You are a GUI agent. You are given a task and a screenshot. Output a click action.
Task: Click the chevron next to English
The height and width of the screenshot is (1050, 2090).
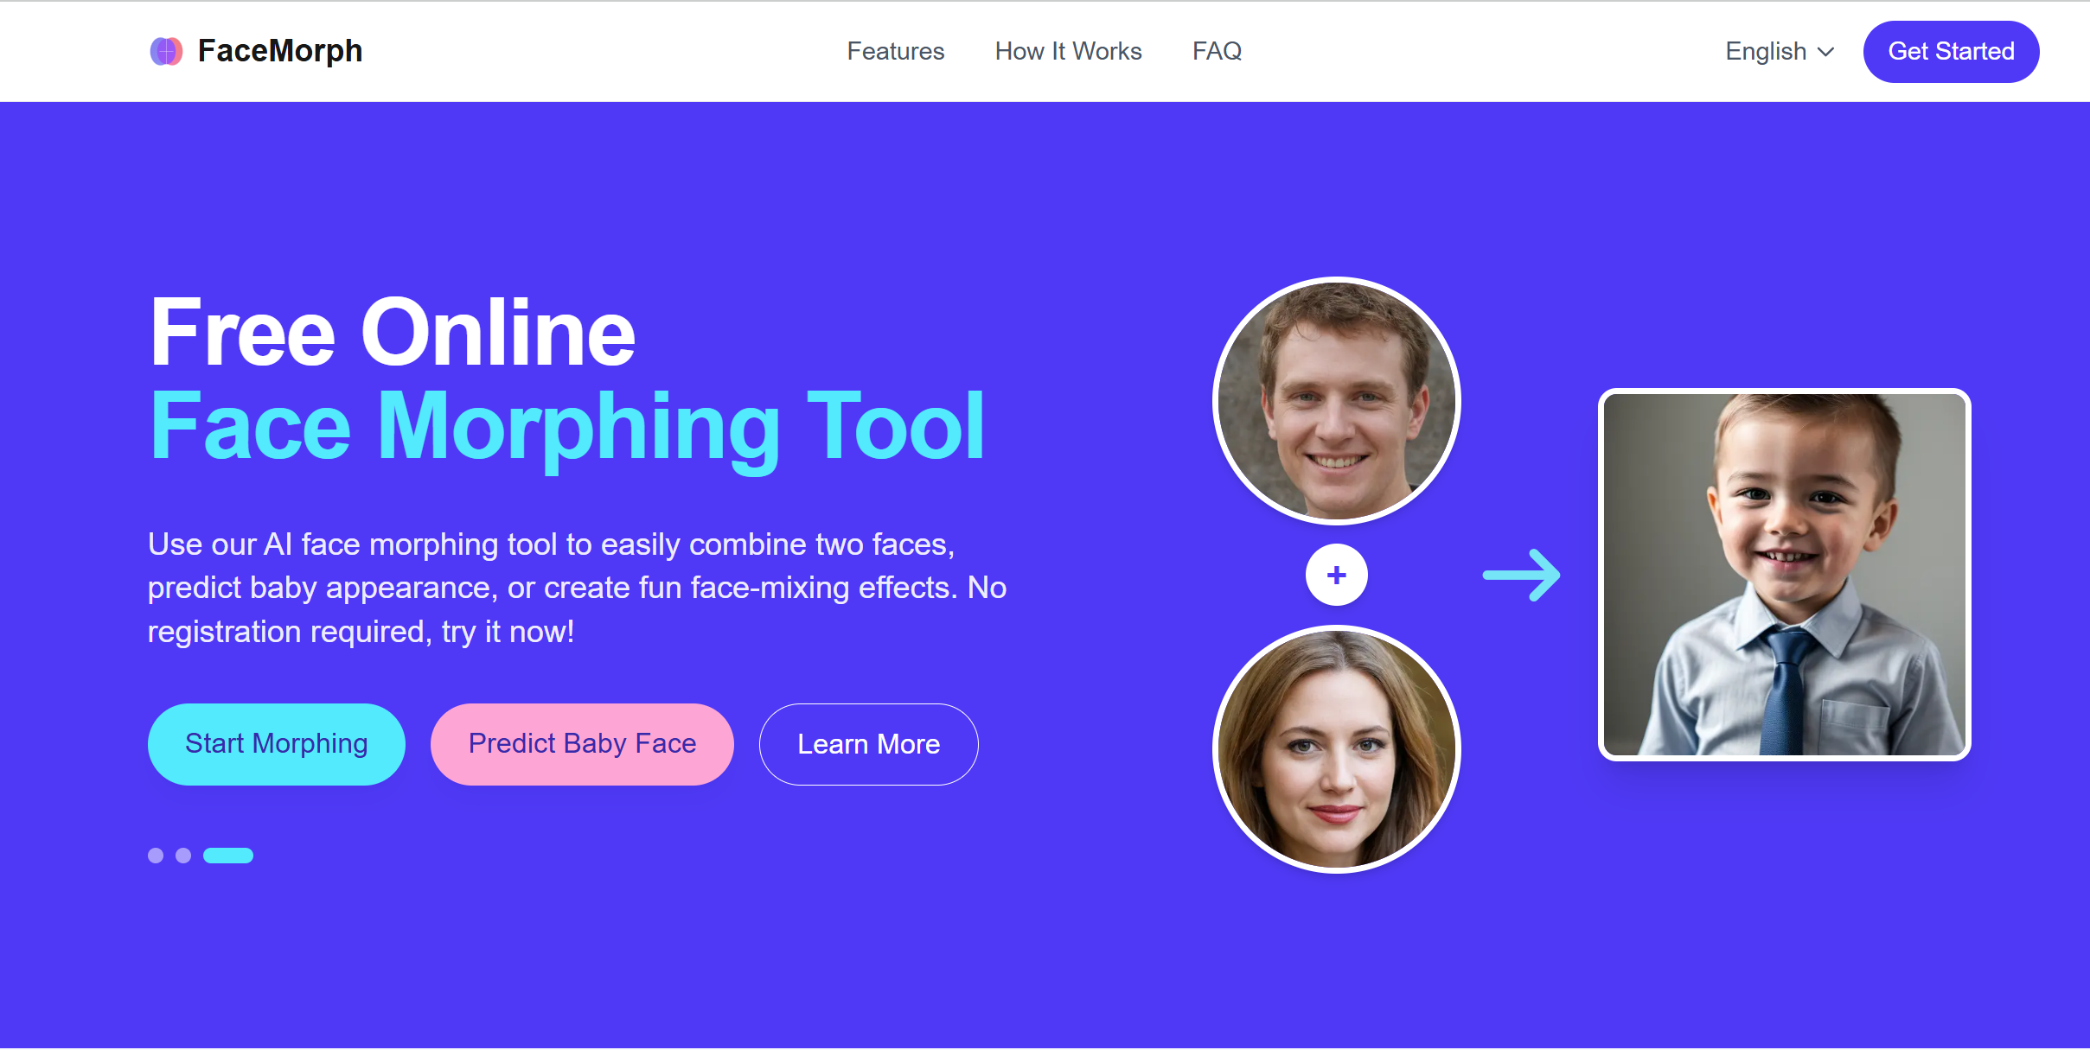point(1826,52)
